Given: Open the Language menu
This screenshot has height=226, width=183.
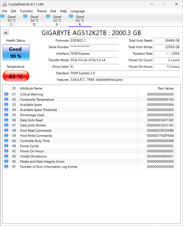Looking at the screenshot, I should click(78, 11).
